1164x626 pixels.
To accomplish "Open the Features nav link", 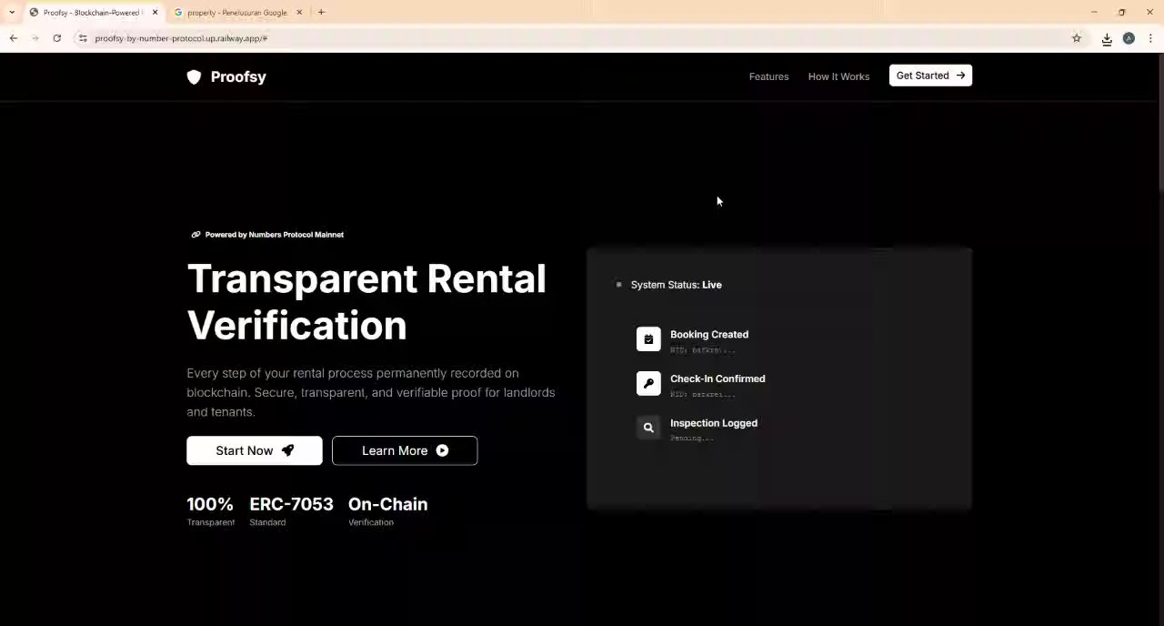I will coord(768,76).
